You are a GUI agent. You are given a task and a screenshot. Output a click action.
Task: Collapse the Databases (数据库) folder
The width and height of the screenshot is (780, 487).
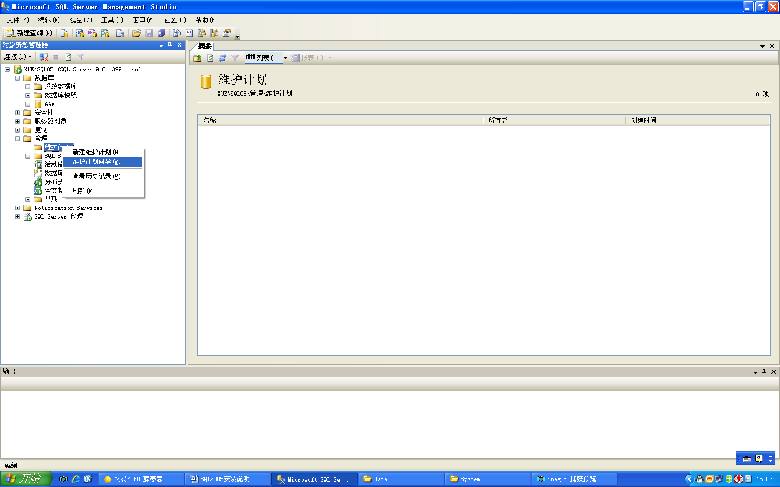coord(17,78)
